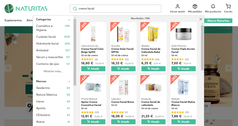The height and width of the screenshot is (126, 238).
Task: Click the search magnifier icon
Action: click(75, 9)
